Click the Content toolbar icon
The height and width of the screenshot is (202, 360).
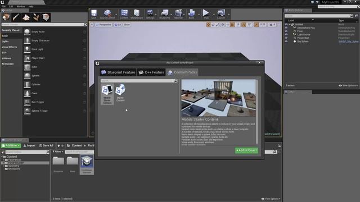pos(124,13)
